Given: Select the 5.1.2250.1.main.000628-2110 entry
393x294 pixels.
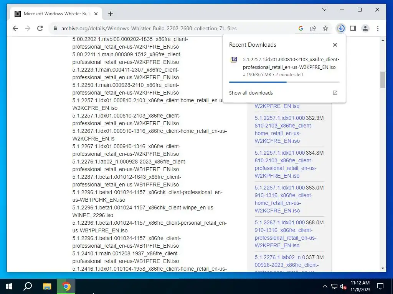Looking at the screenshot, I should click(126, 89).
